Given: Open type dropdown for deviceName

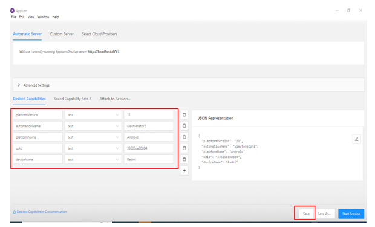Looking at the screenshot, I should pos(93,159).
